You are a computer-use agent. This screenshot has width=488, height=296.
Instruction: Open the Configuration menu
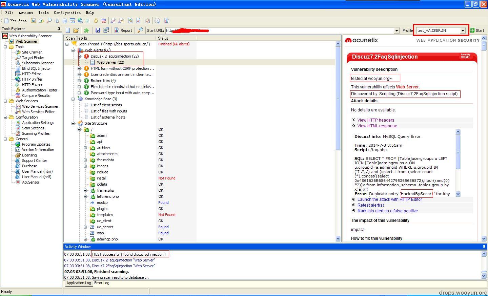(x=67, y=13)
